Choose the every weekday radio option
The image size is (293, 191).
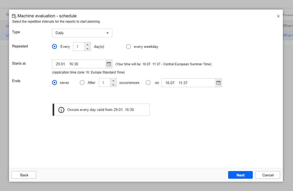128,46
